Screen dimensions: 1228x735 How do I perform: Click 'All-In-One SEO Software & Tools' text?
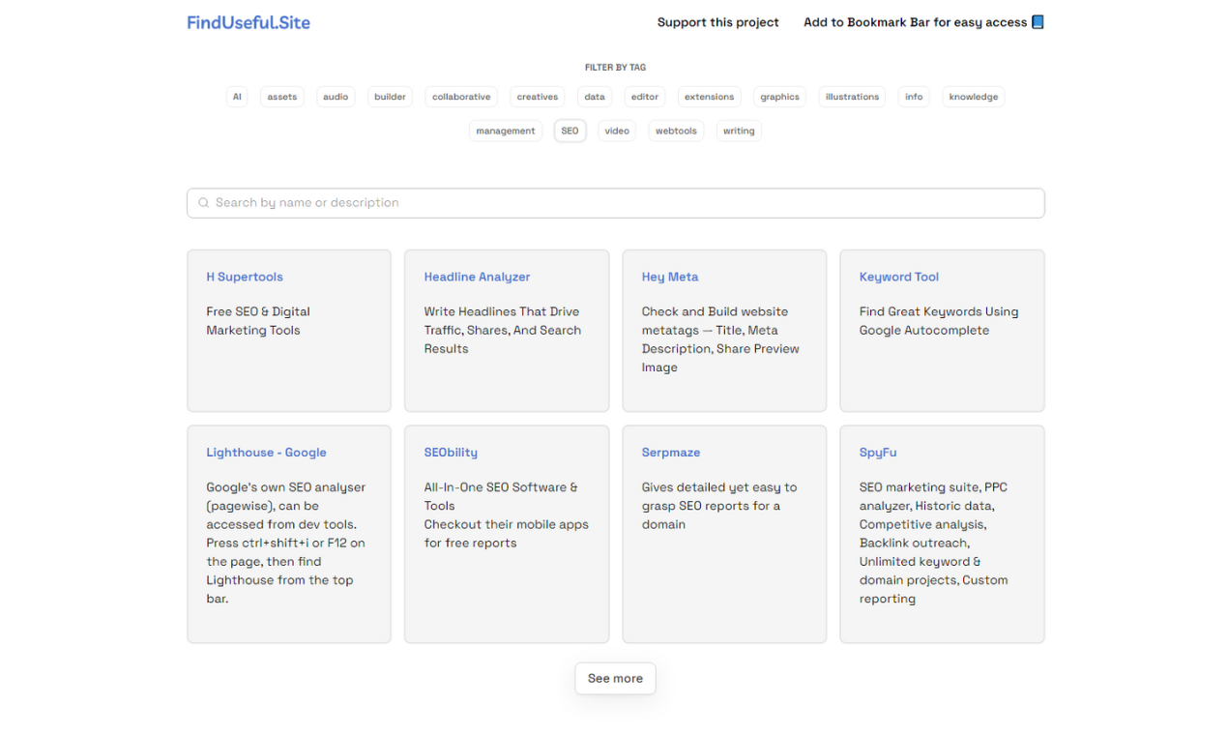[x=501, y=496]
